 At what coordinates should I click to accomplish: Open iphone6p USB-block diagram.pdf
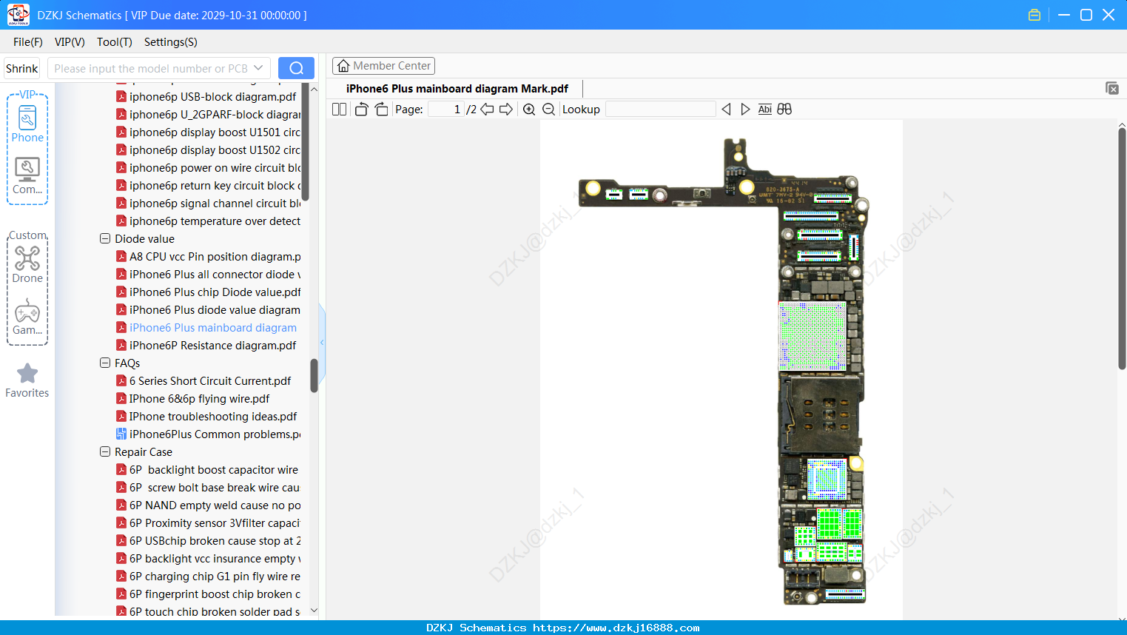[x=212, y=97]
